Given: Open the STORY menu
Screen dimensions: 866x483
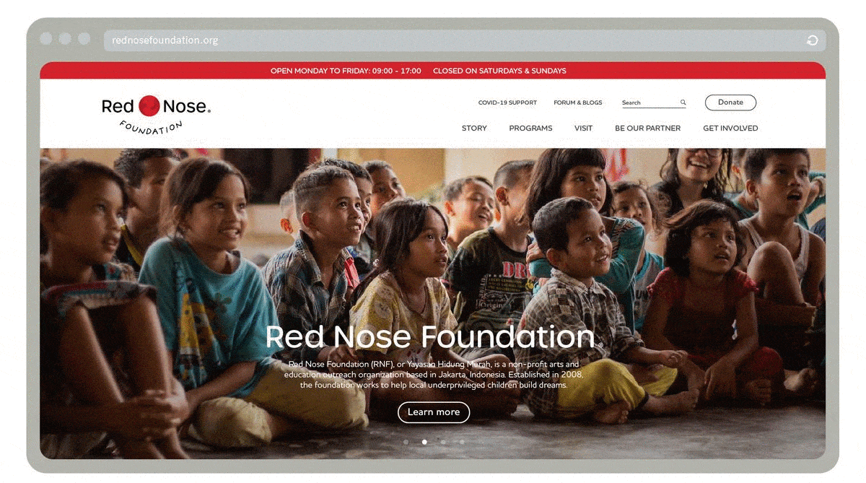Looking at the screenshot, I should pos(474,129).
